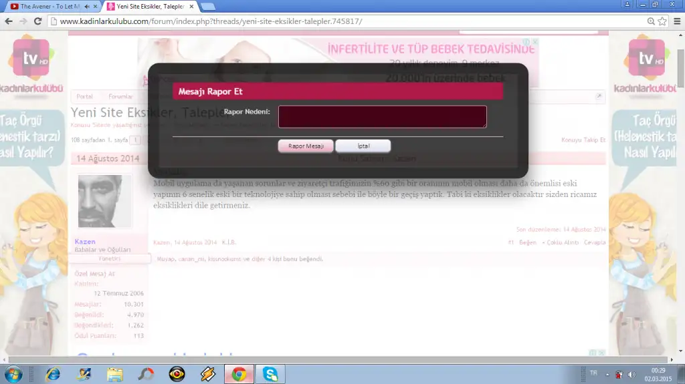Close the Yeni Site Eksikler tab
This screenshot has height=384, width=685.
coord(191,7)
